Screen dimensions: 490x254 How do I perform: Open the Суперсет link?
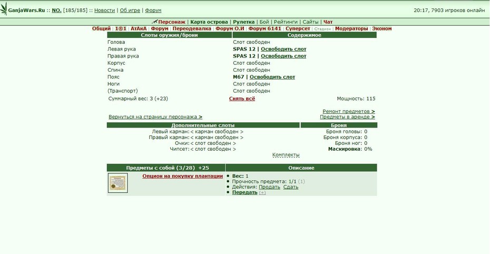298,28
